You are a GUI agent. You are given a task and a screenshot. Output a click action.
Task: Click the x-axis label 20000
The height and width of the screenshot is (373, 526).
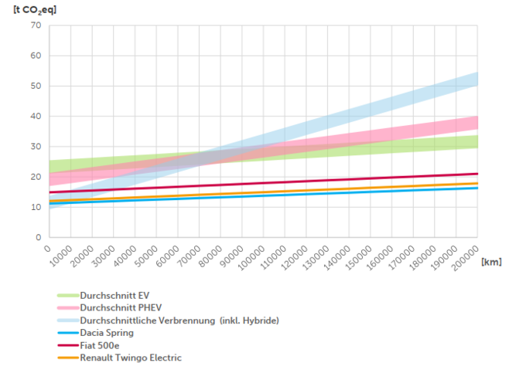pos(82,256)
